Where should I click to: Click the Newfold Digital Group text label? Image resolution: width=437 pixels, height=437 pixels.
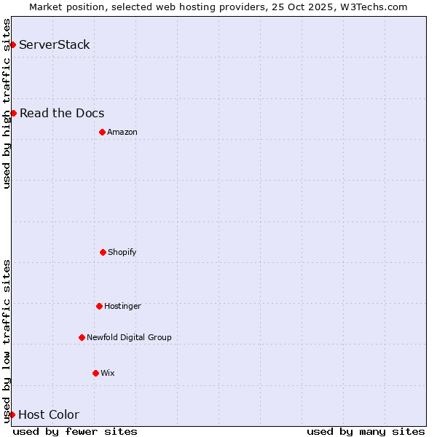(x=129, y=337)
